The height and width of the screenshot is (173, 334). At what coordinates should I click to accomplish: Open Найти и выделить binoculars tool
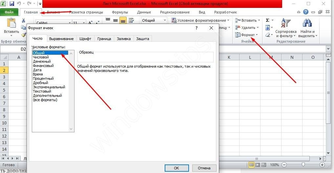pos(307,28)
